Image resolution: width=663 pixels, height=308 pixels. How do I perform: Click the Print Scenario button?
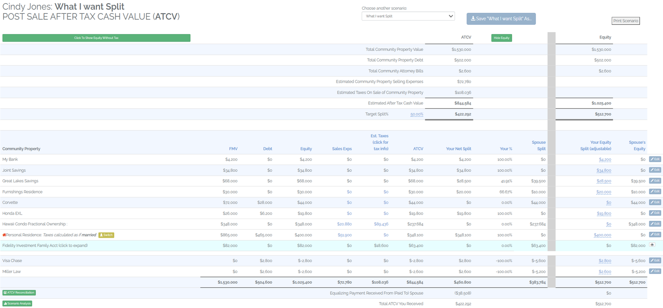coord(625,21)
